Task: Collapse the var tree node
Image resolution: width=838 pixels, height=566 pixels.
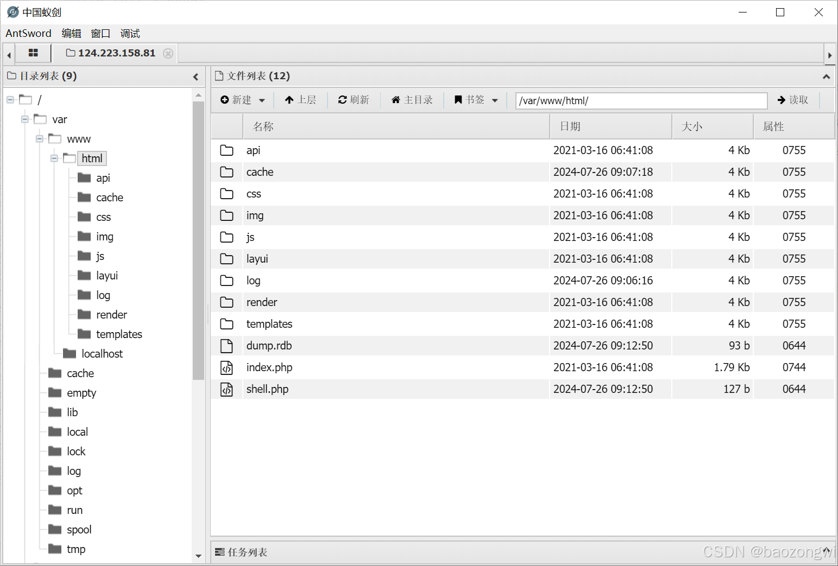Action: pos(25,119)
